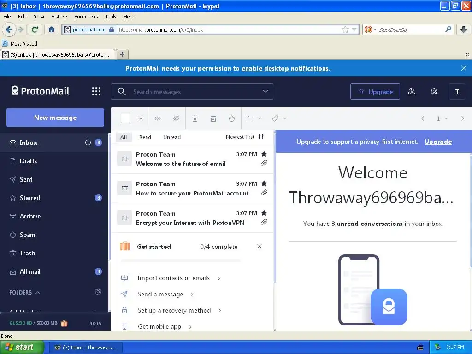Open the Bookmarks menu
Viewport: 472px width, 354px height.
(86, 17)
